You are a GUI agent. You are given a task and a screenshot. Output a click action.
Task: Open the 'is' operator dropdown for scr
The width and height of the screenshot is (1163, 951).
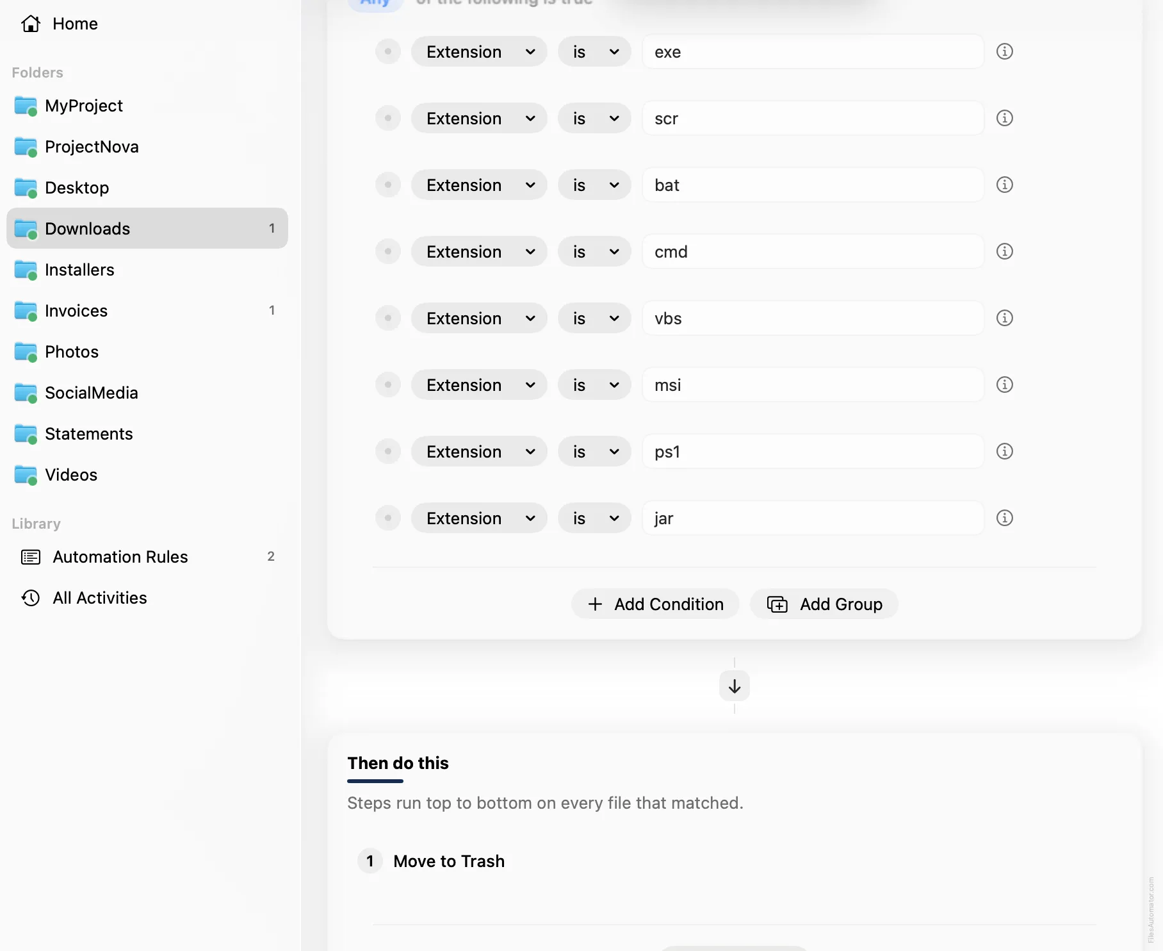(594, 118)
